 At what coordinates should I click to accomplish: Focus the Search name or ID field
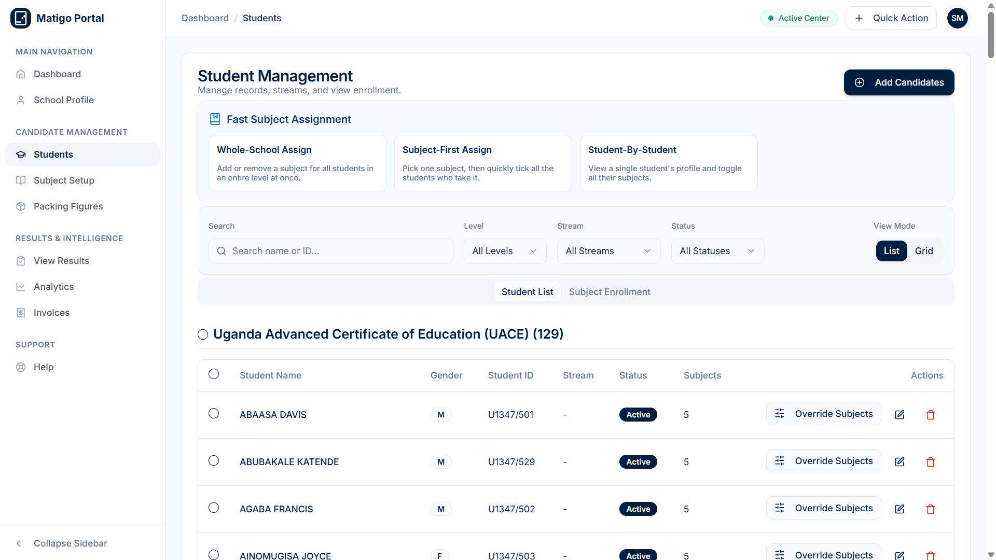[331, 251]
